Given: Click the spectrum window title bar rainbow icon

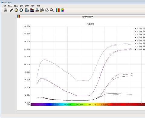Looking at the screenshot, I should [18, 16].
